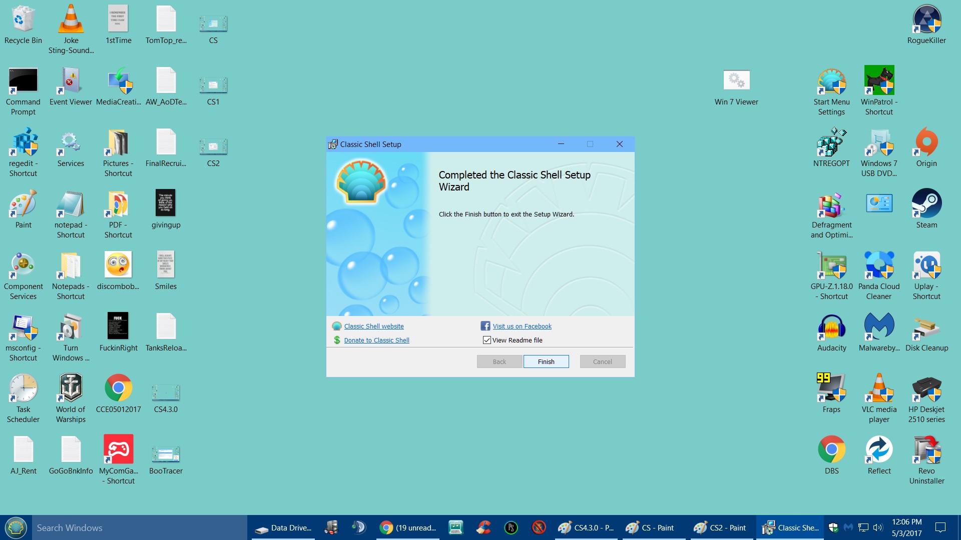Switch to Chrome 19 unread taskbar item
The height and width of the screenshot is (540, 961).
click(x=408, y=527)
